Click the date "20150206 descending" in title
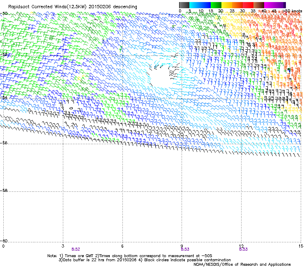Screen dimensions: 304x267 point(113,7)
